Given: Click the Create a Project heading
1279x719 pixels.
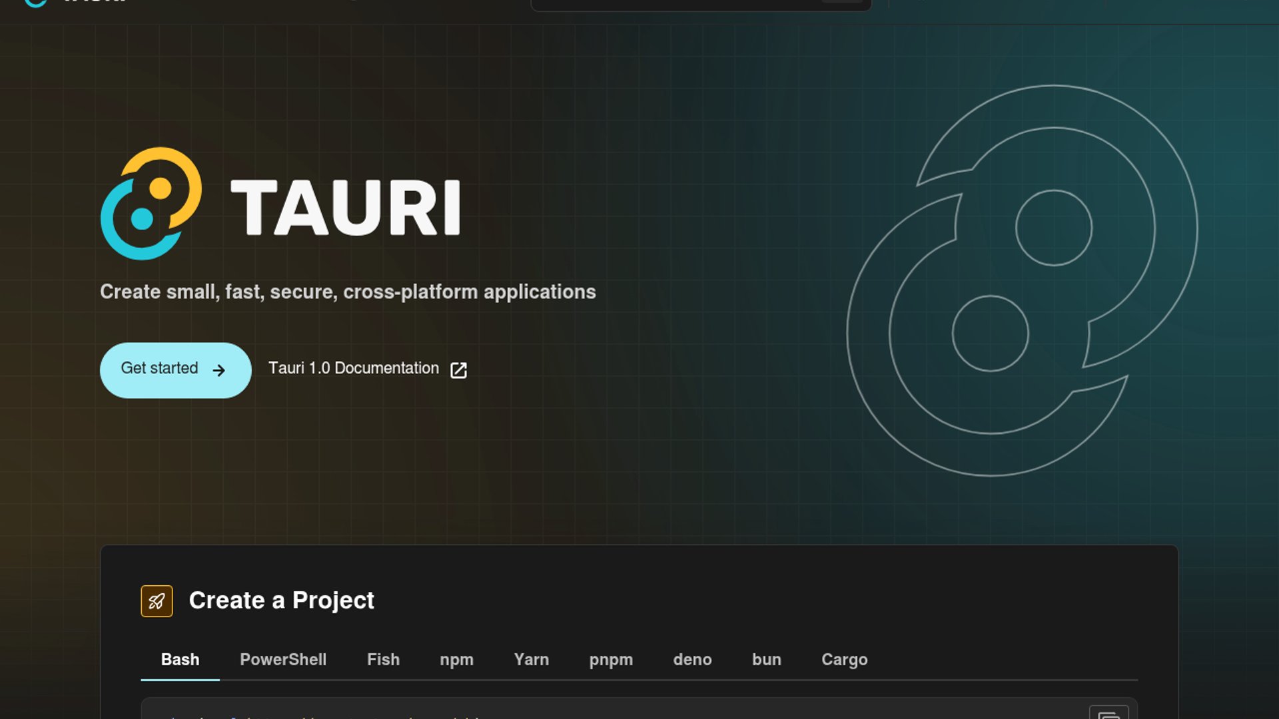Looking at the screenshot, I should point(281,600).
